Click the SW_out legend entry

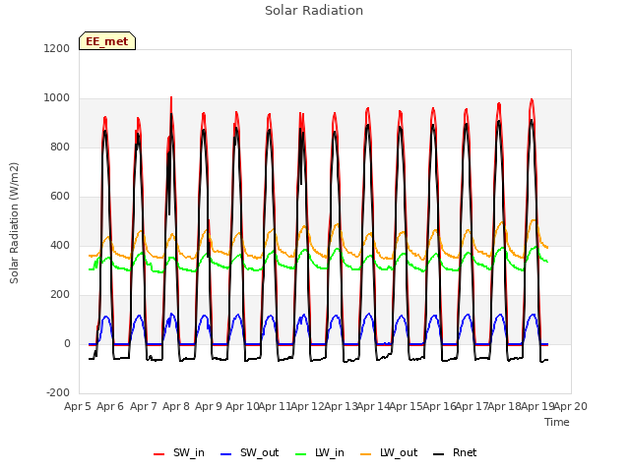pos(249,453)
